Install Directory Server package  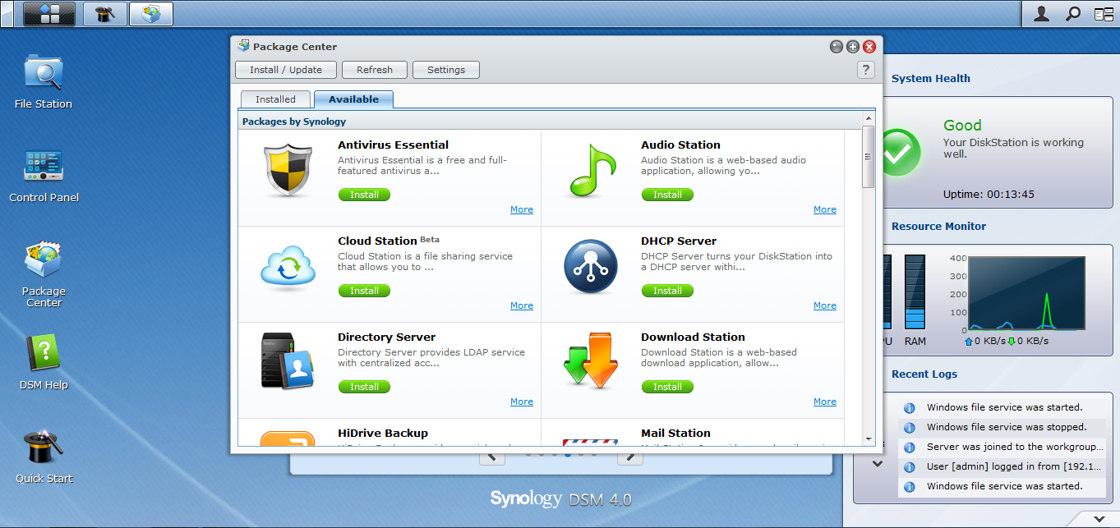pos(364,387)
